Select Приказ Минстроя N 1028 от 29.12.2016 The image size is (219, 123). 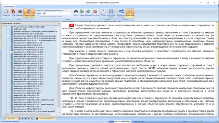[35, 41]
